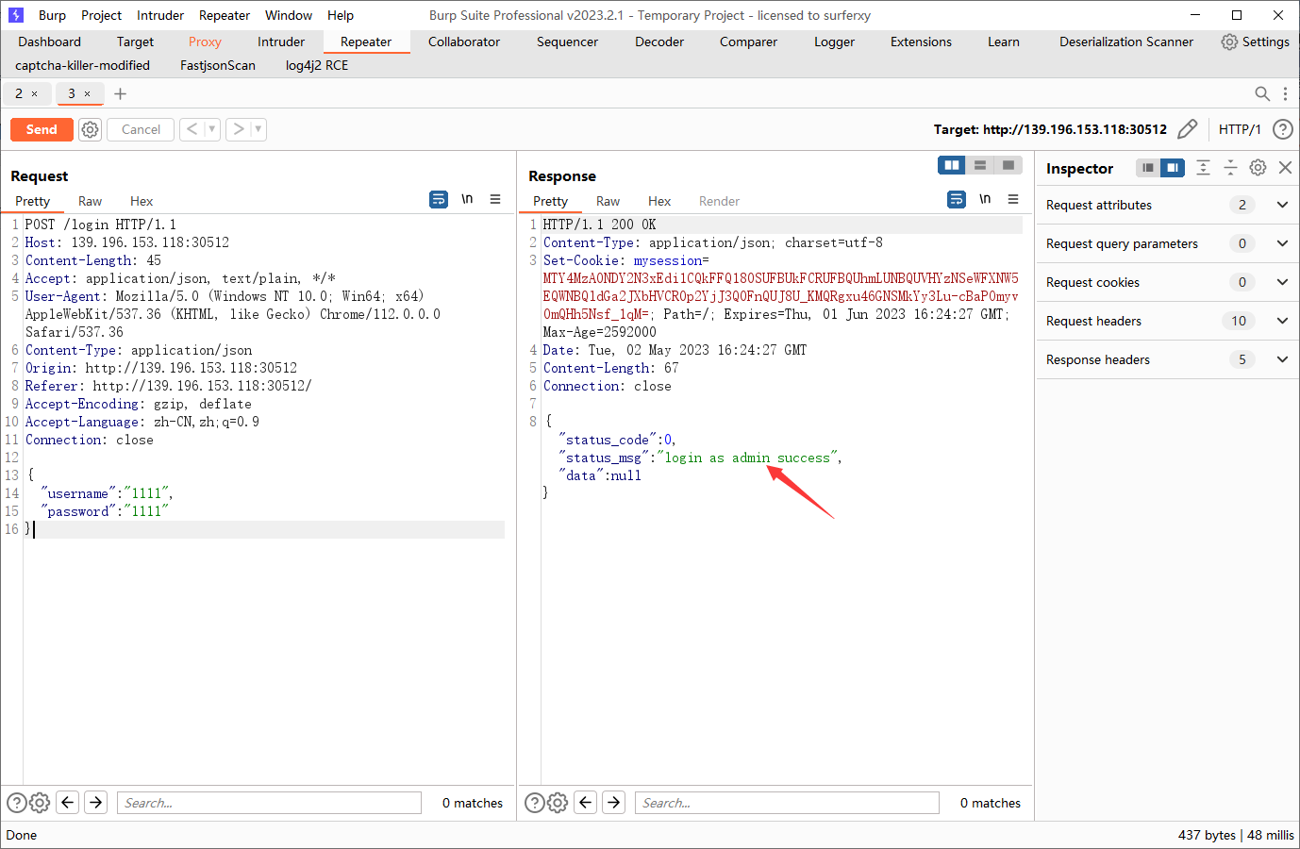Go to previous request with back arrow
The width and height of the screenshot is (1300, 849).
[x=192, y=129]
